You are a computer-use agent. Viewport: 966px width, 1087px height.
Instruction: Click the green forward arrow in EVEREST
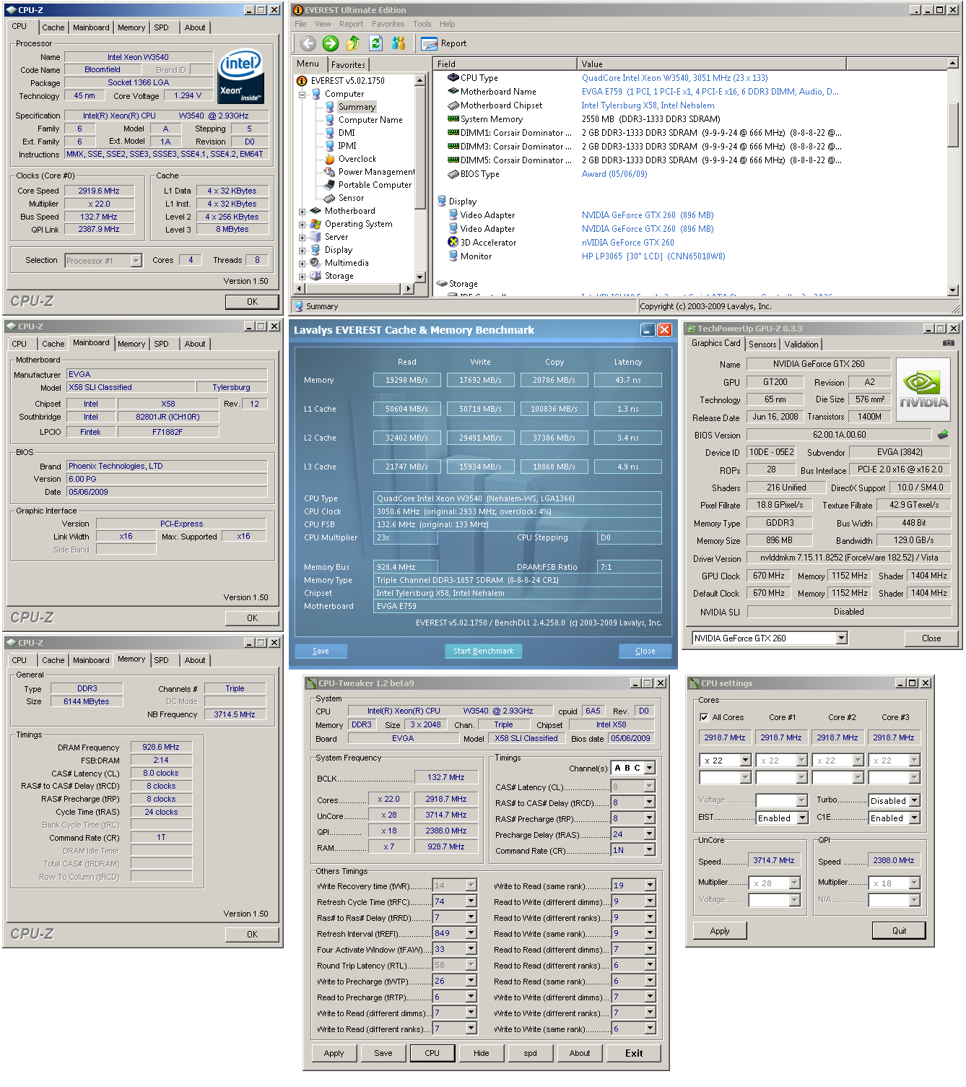coord(331,43)
